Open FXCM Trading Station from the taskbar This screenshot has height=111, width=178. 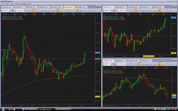click(30, 109)
